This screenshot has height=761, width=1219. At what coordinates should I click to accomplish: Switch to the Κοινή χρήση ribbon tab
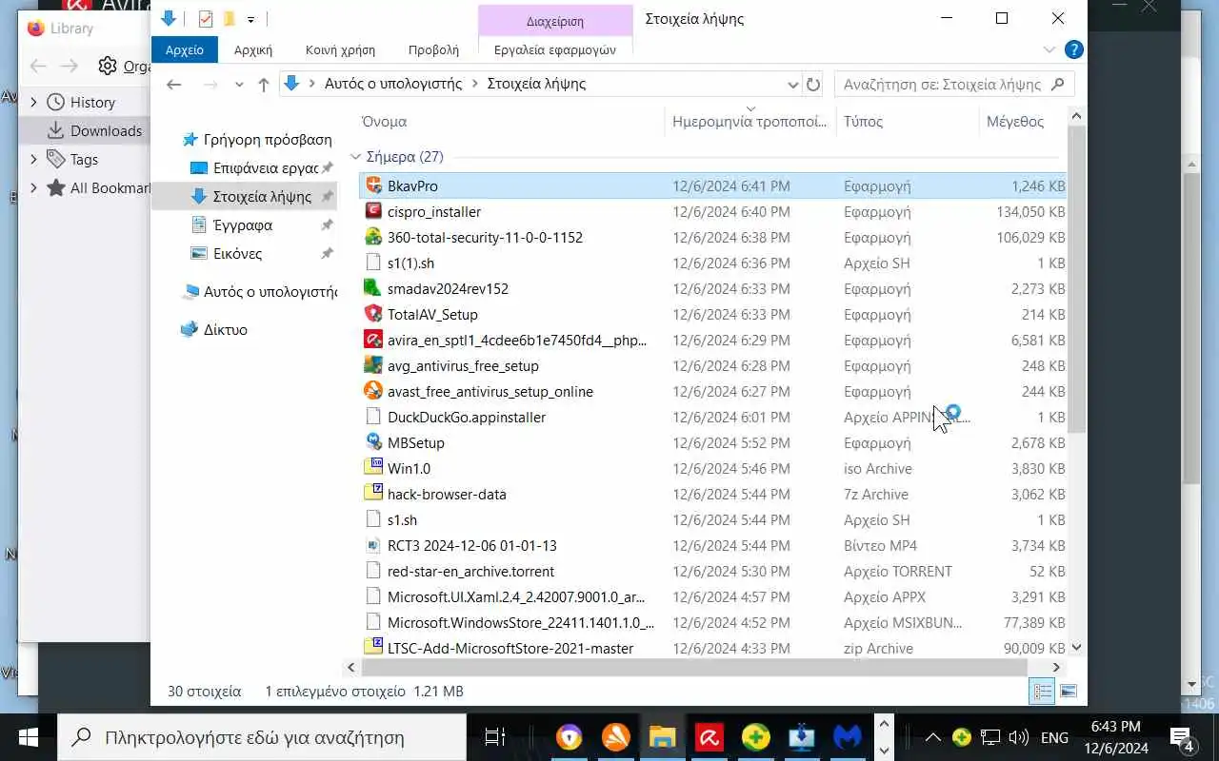340,49
